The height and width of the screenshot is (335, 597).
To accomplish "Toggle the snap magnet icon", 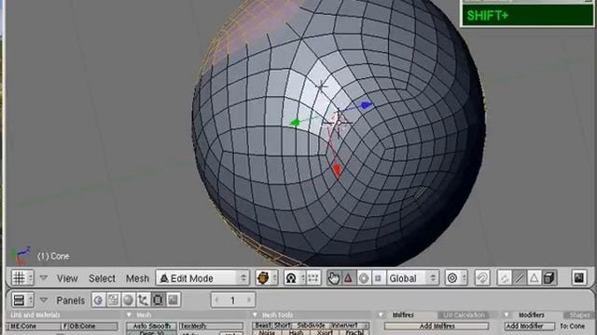I will pyautogui.click(x=482, y=278).
